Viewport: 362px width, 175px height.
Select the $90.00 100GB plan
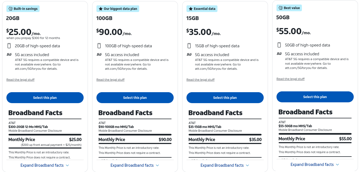tap(135, 98)
